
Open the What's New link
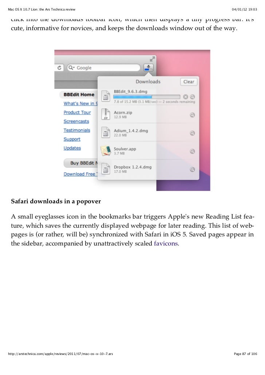80,103
